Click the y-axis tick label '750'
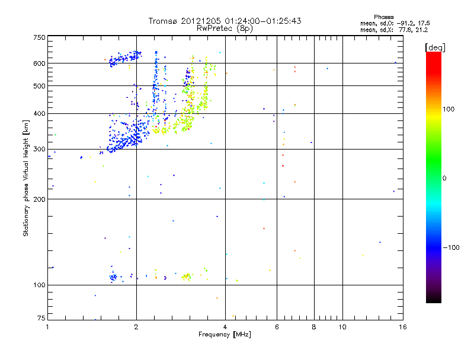Screen dimensions: 474x356 click(39, 37)
